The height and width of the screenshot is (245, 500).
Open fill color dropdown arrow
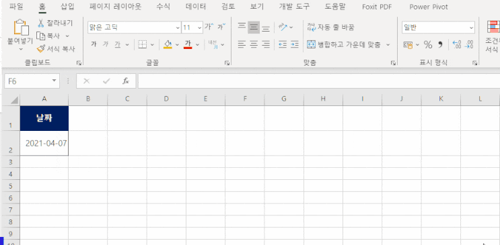(x=177, y=44)
